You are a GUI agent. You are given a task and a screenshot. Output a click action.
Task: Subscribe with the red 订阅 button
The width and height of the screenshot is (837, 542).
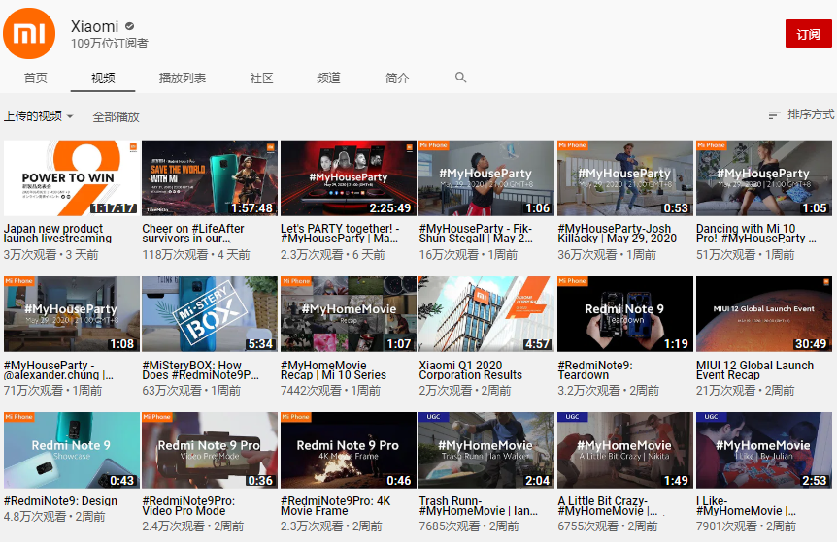[808, 34]
